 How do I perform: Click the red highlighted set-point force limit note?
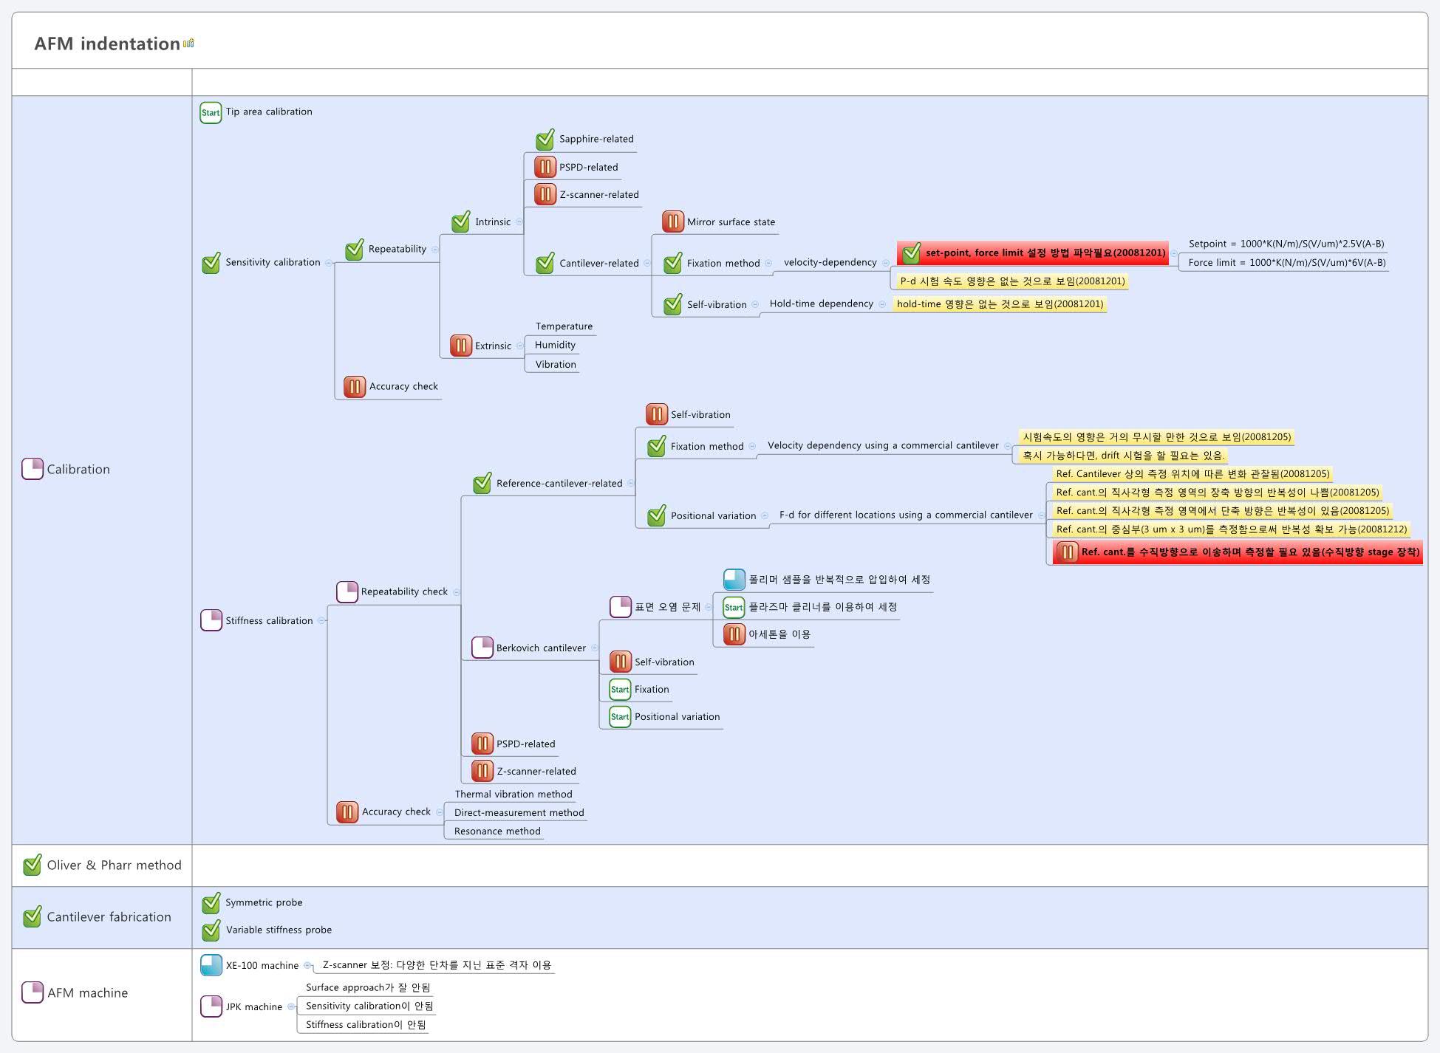click(x=1044, y=253)
